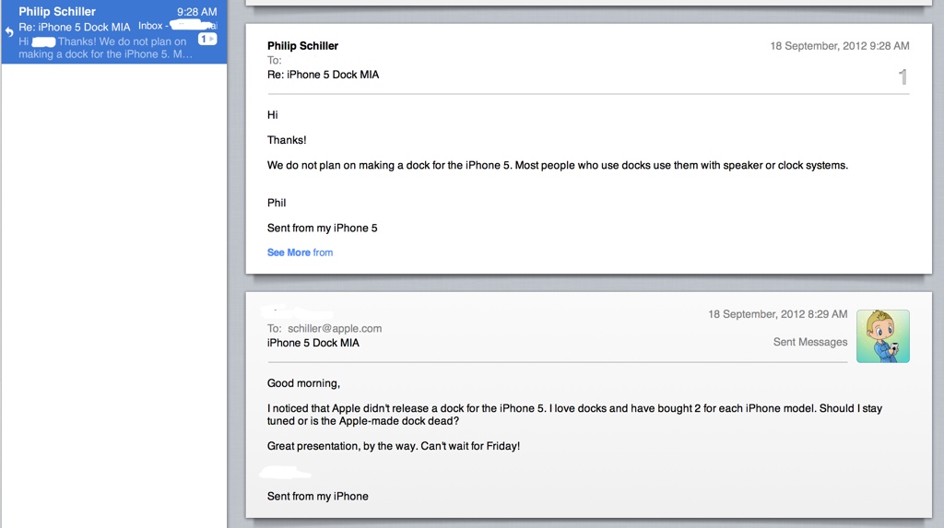
Task: Click the To: field in Schiller's reply header
Action: 275,61
